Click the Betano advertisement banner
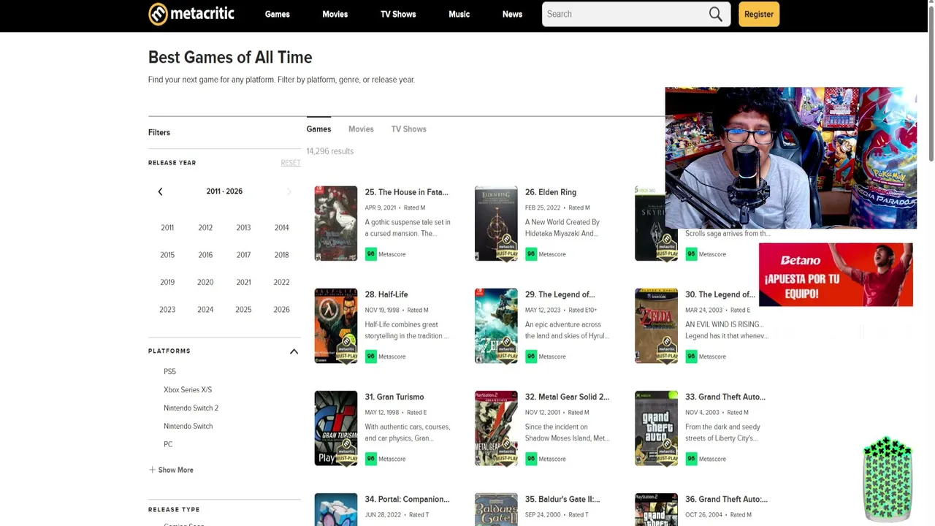The height and width of the screenshot is (526, 935). click(x=836, y=275)
